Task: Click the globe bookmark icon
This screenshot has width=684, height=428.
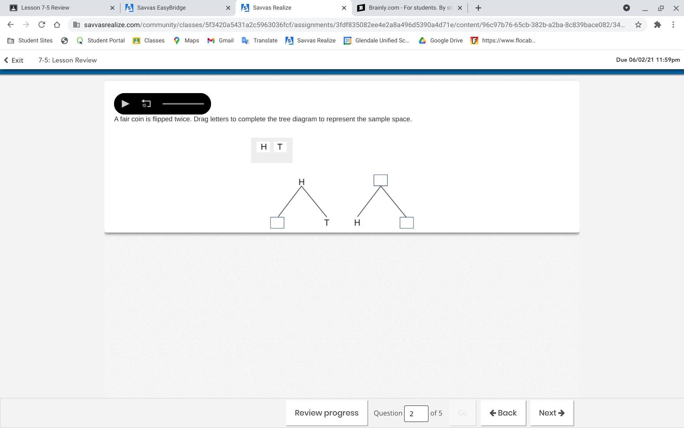Action: tap(64, 41)
